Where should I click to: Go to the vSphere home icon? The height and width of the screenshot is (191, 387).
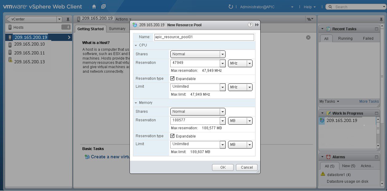pyautogui.click(x=94, y=6)
